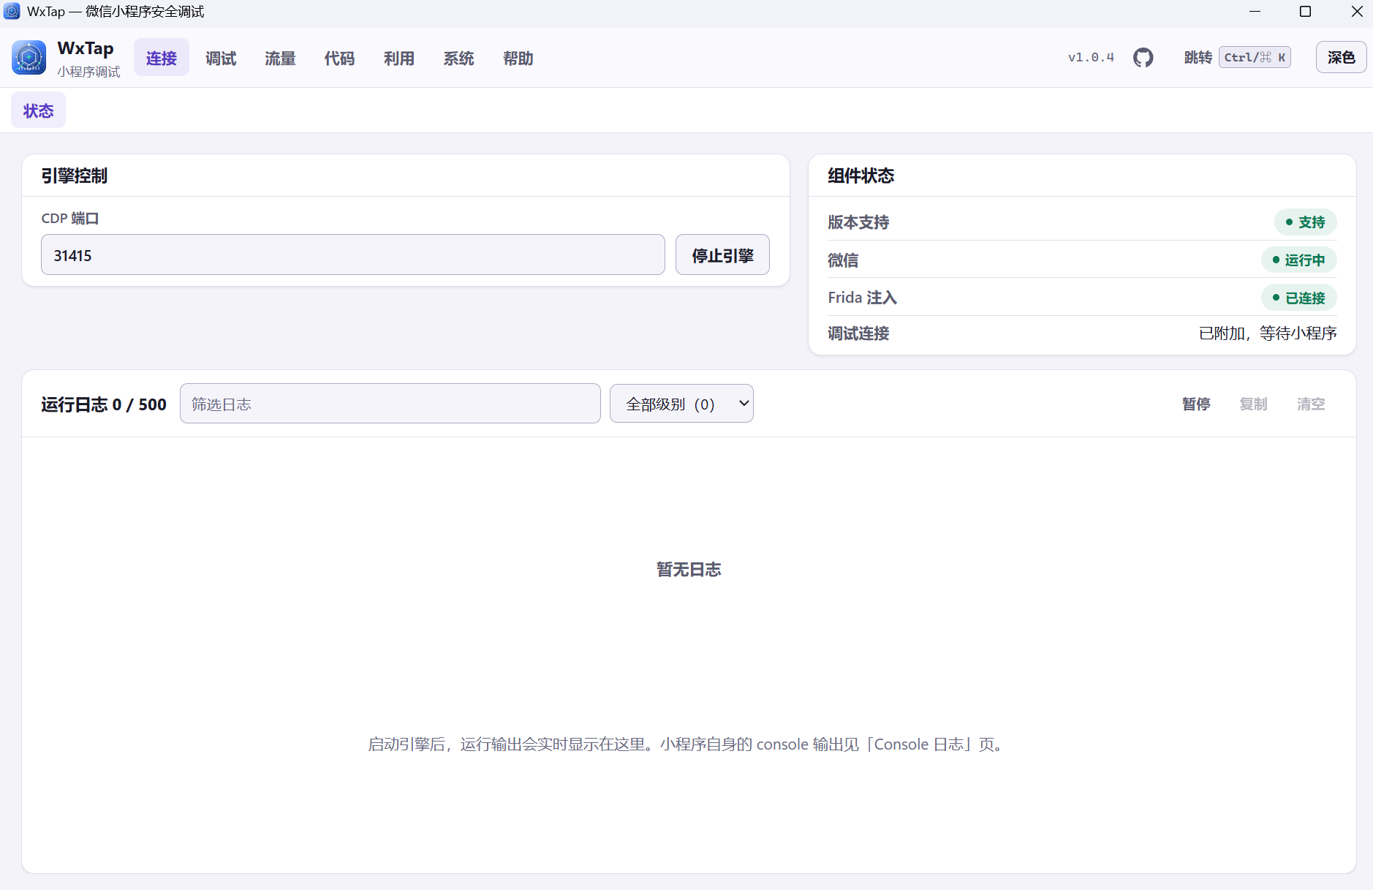Expand the 全部级别 (0) log level dropdown
Image resolution: width=1373 pixels, height=890 pixels.
tap(681, 404)
